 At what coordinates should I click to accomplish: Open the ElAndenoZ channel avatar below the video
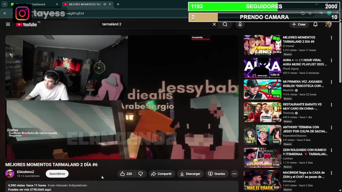coord(10,174)
